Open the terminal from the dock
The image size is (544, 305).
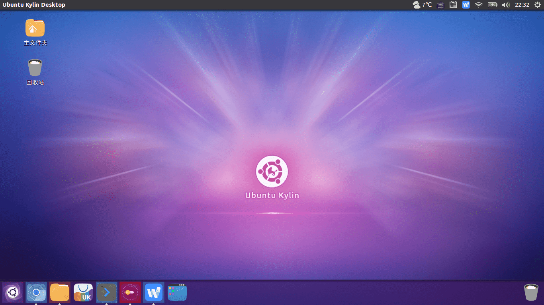107,293
